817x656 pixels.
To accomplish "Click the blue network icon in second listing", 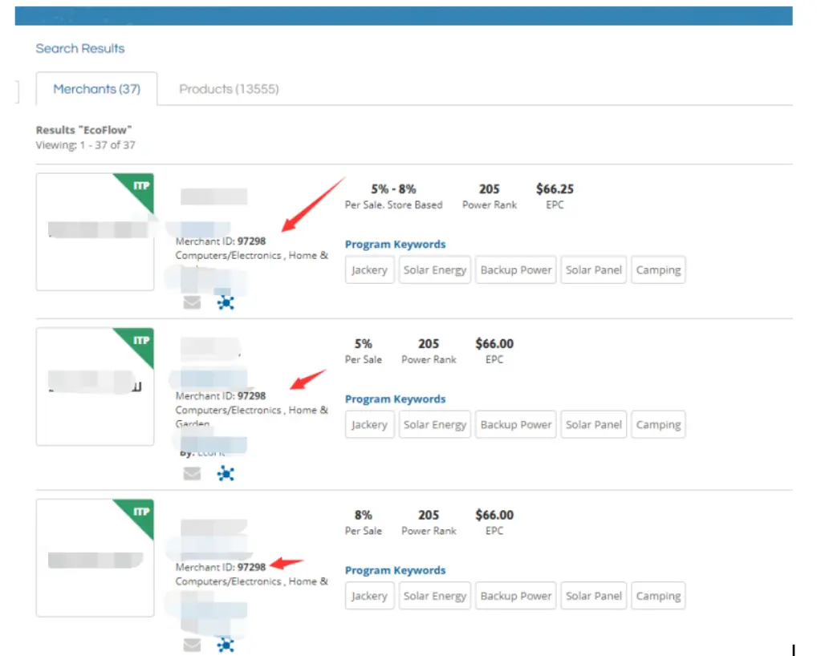I will point(226,473).
